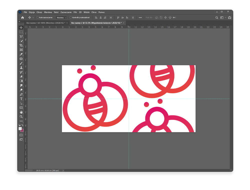Screen dimensions: 250x190
Task: Select the Hand tool
Action: (21, 112)
